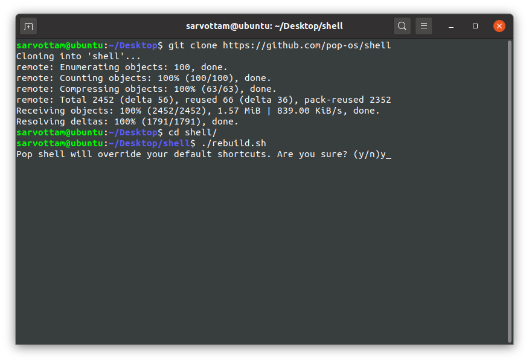Click the Enumerating objects output line
This screenshot has width=529, height=362.
click(122, 67)
